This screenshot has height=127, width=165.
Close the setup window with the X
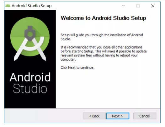(153, 6)
